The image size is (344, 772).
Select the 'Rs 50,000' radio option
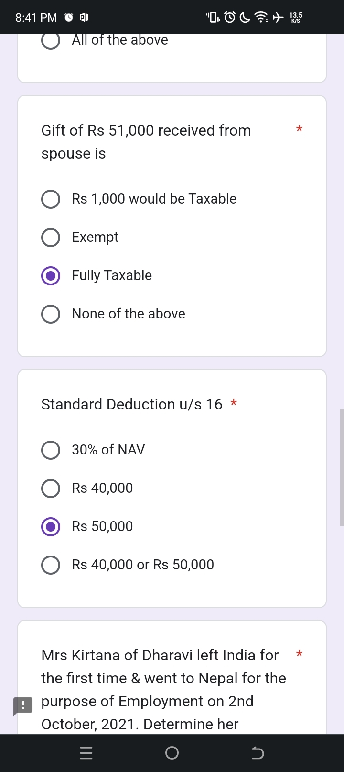(51, 526)
